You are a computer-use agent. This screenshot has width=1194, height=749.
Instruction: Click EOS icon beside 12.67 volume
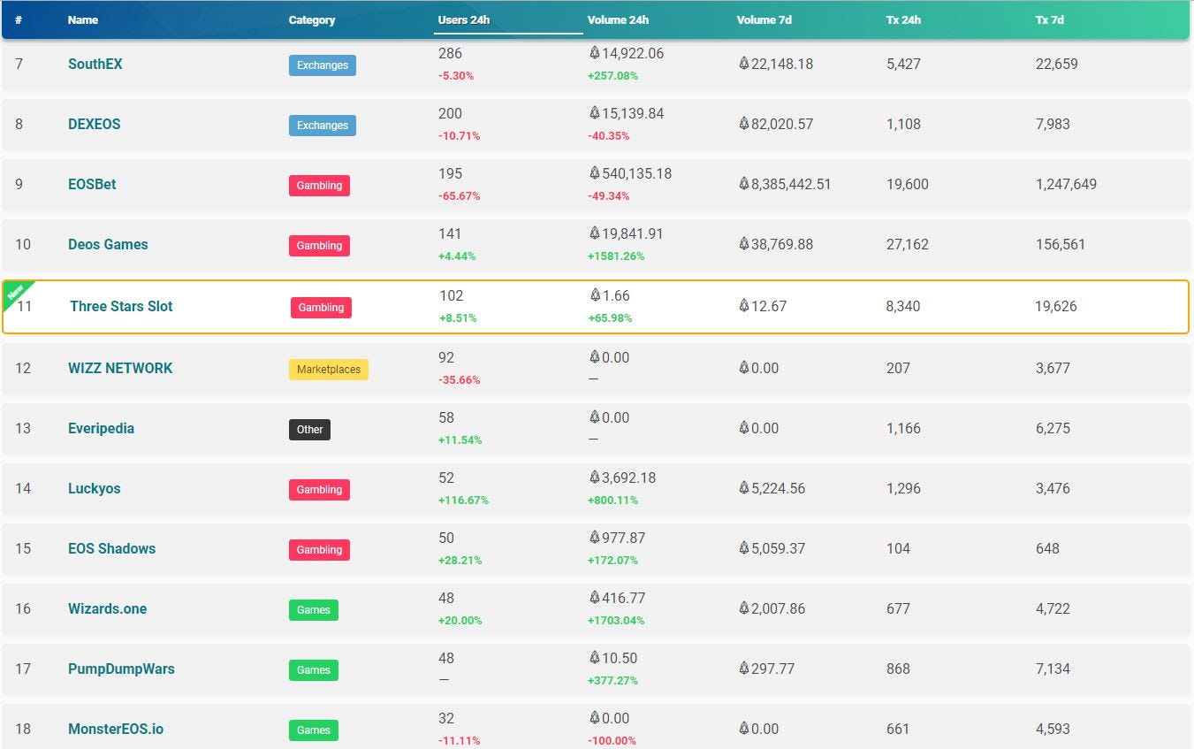click(743, 306)
